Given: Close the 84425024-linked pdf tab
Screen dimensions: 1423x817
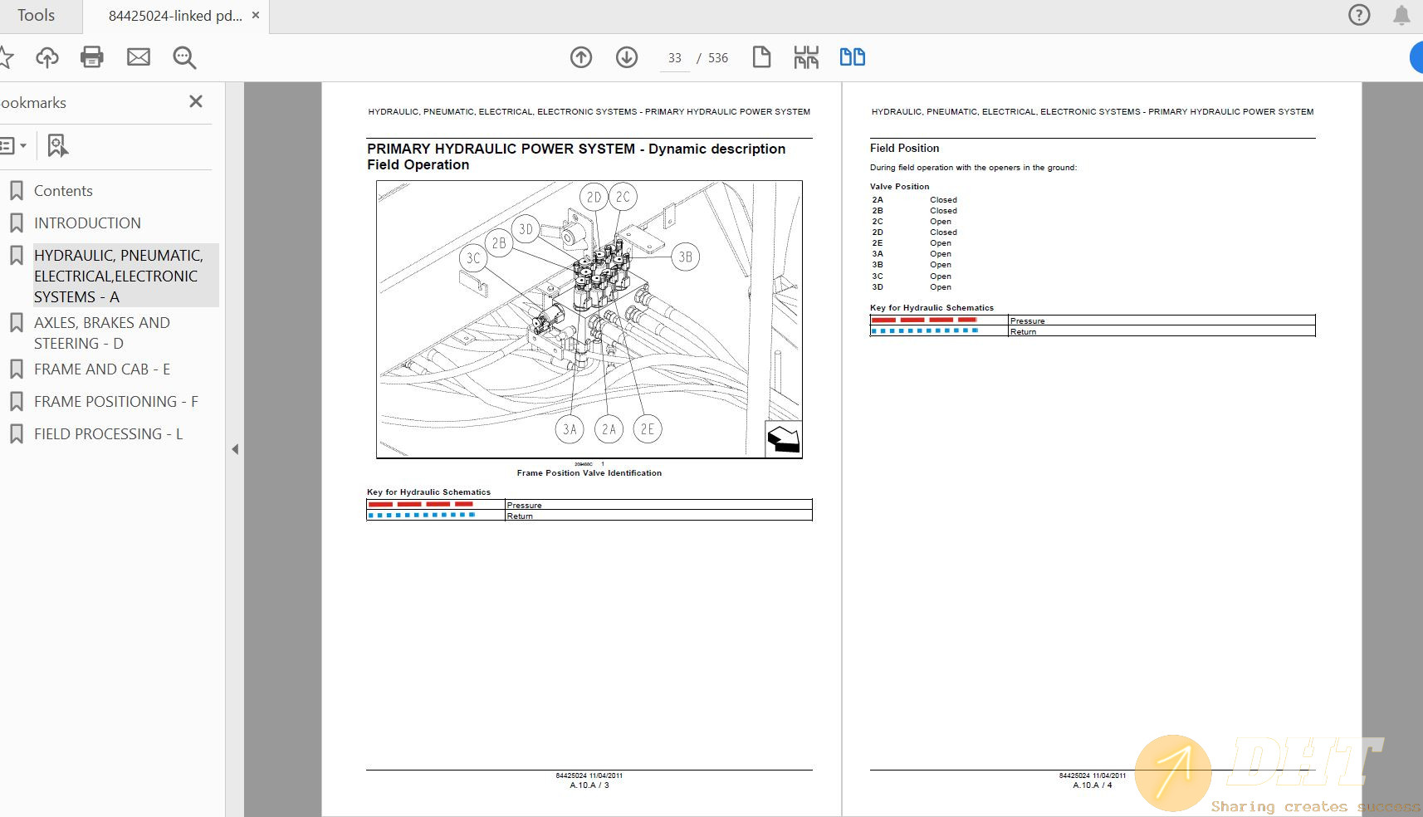Looking at the screenshot, I should pos(256,15).
